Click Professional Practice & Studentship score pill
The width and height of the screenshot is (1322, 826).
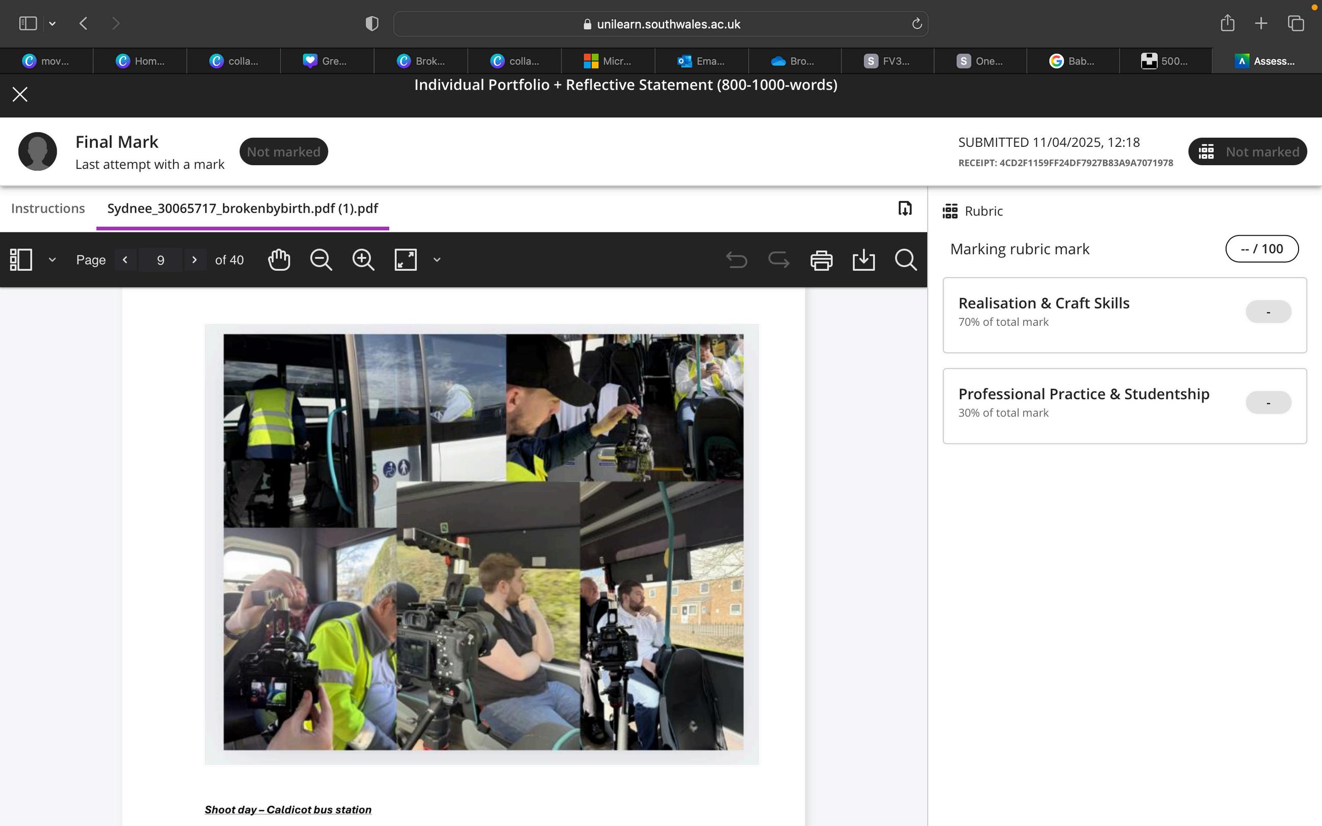coord(1267,403)
